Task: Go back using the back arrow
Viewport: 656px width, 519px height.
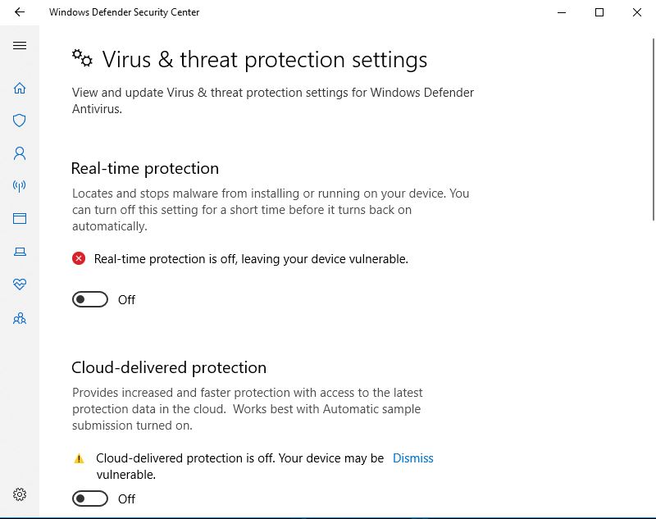Action: [20, 12]
